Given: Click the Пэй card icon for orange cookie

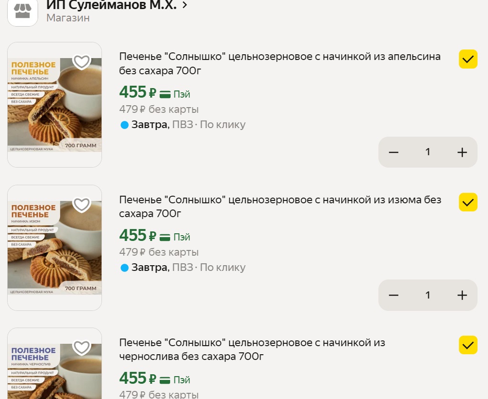Looking at the screenshot, I should tap(165, 94).
